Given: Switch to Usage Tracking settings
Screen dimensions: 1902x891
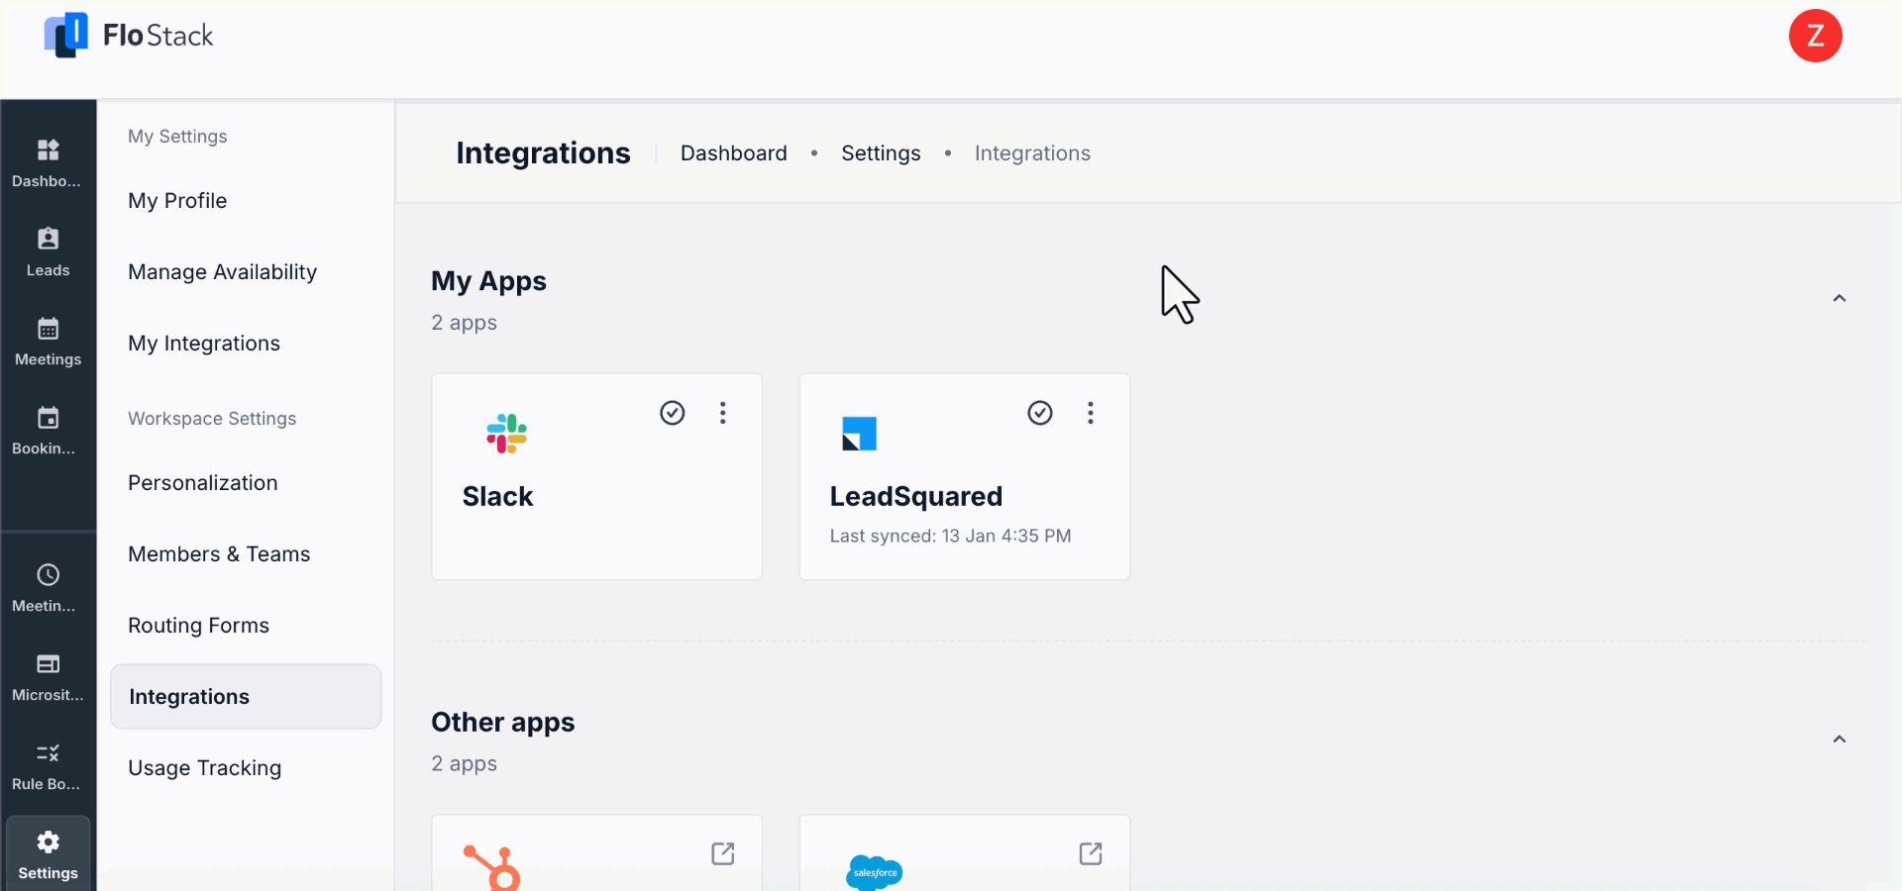Looking at the screenshot, I should pyautogui.click(x=205, y=768).
